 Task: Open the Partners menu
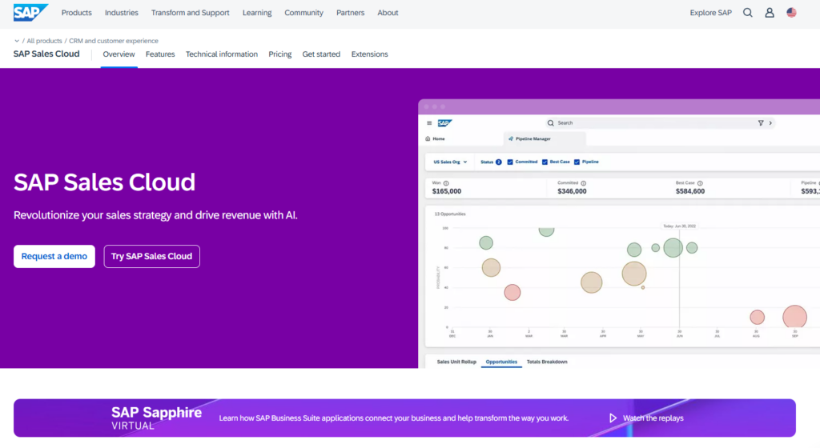pyautogui.click(x=351, y=13)
